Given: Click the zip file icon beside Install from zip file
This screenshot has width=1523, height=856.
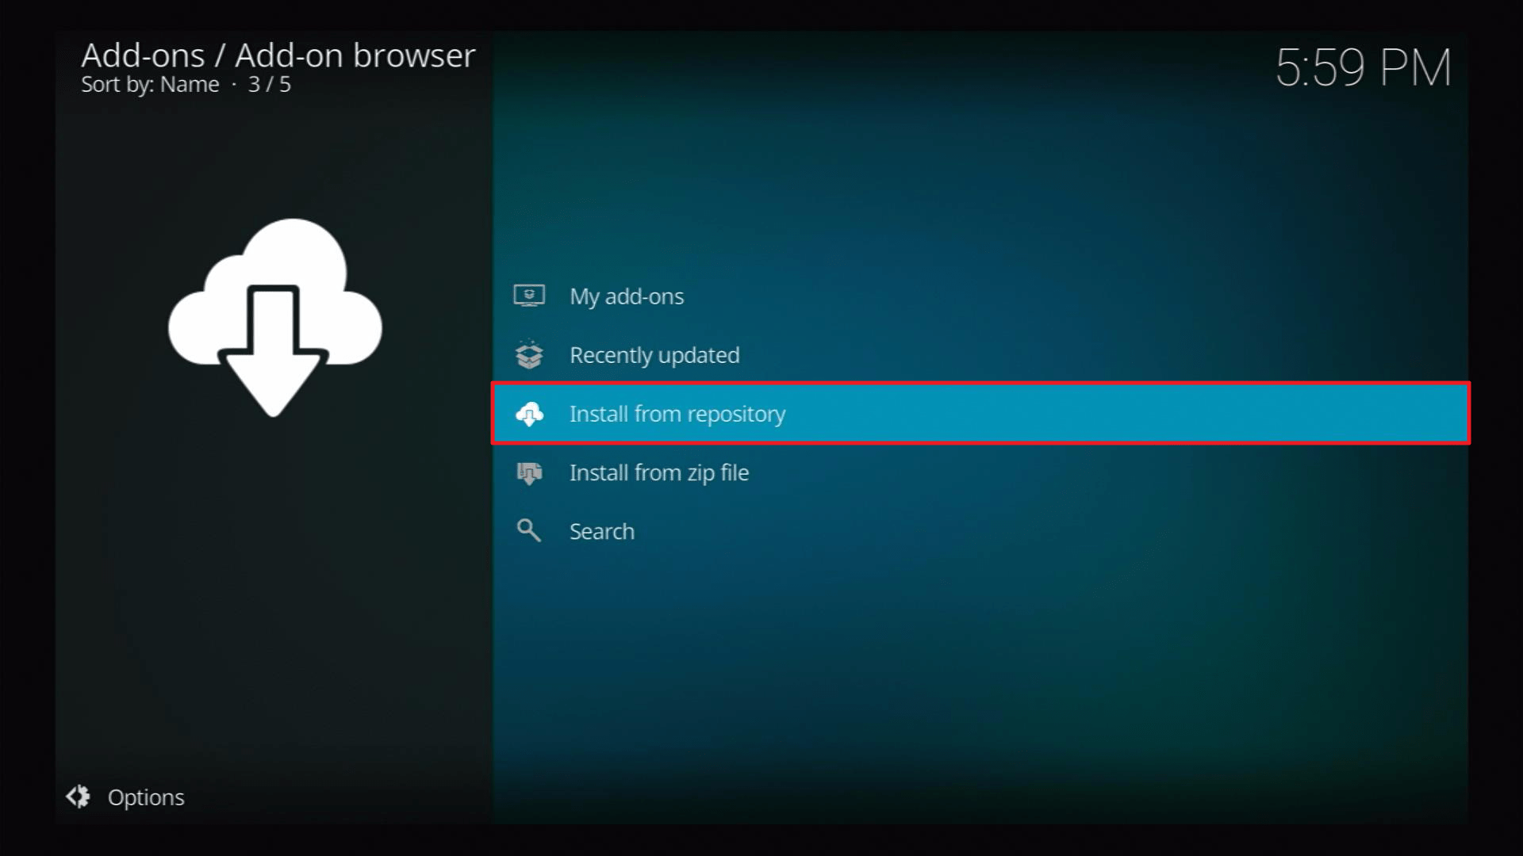Looking at the screenshot, I should [x=529, y=473].
